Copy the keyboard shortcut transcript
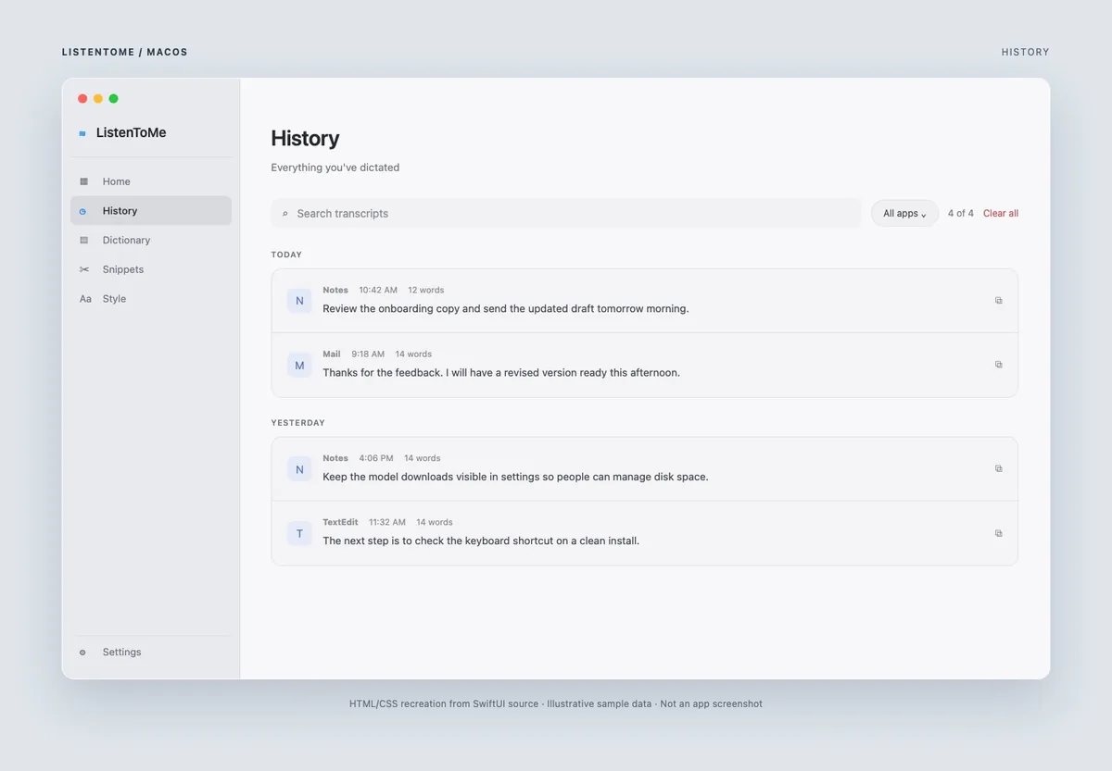 tap(998, 533)
